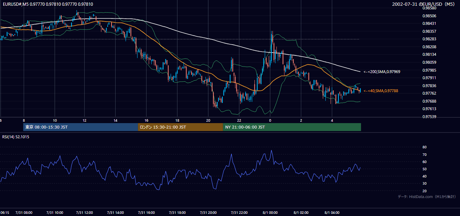
Task: Click the '2002-07-31 のEUR/USD（M5）' header label
Action: point(424,4)
